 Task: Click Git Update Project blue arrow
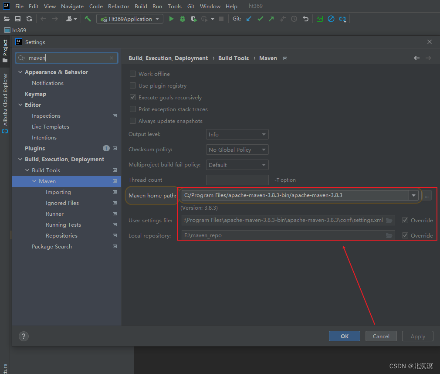(249, 19)
